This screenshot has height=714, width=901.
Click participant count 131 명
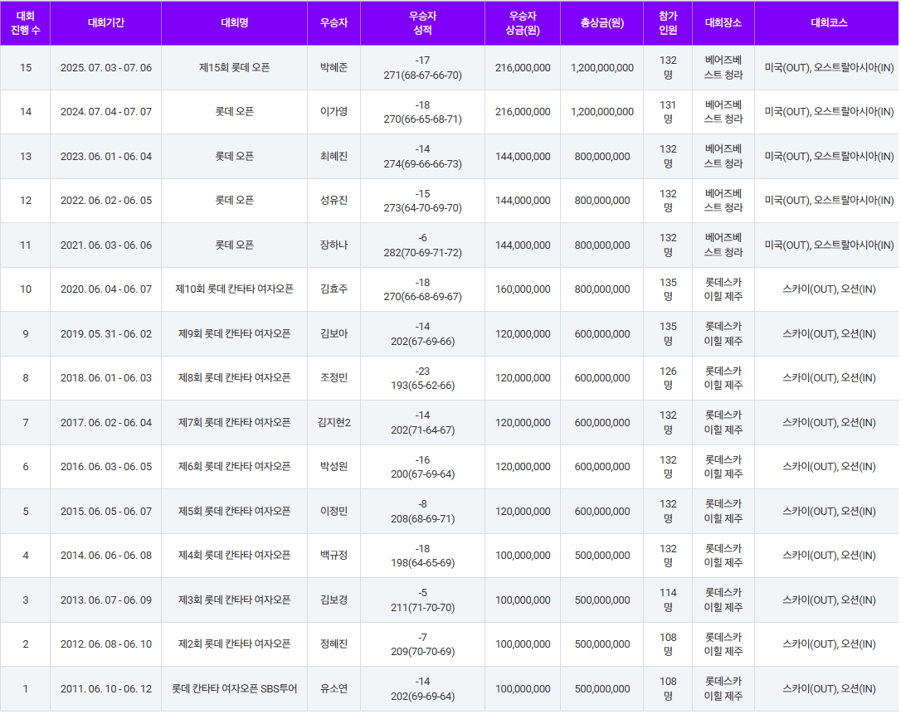668,112
